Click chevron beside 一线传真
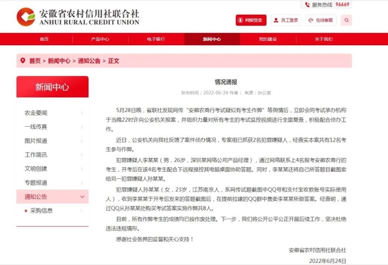 pos(82,127)
